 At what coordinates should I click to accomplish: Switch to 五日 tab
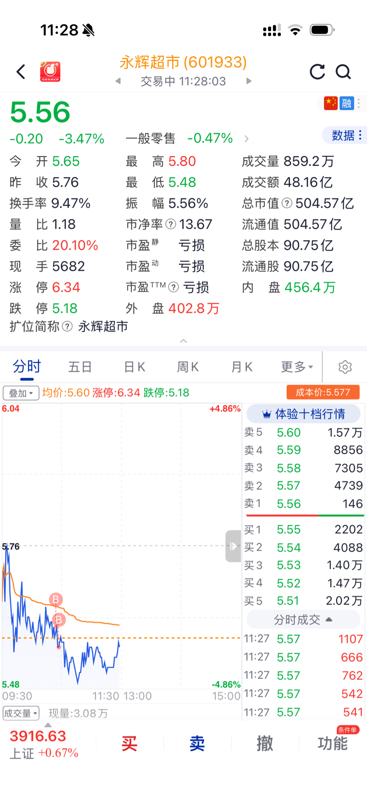pos(80,367)
